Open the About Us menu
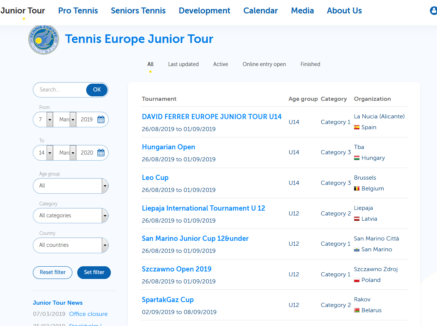The width and height of the screenshot is (437, 326). coord(344,10)
